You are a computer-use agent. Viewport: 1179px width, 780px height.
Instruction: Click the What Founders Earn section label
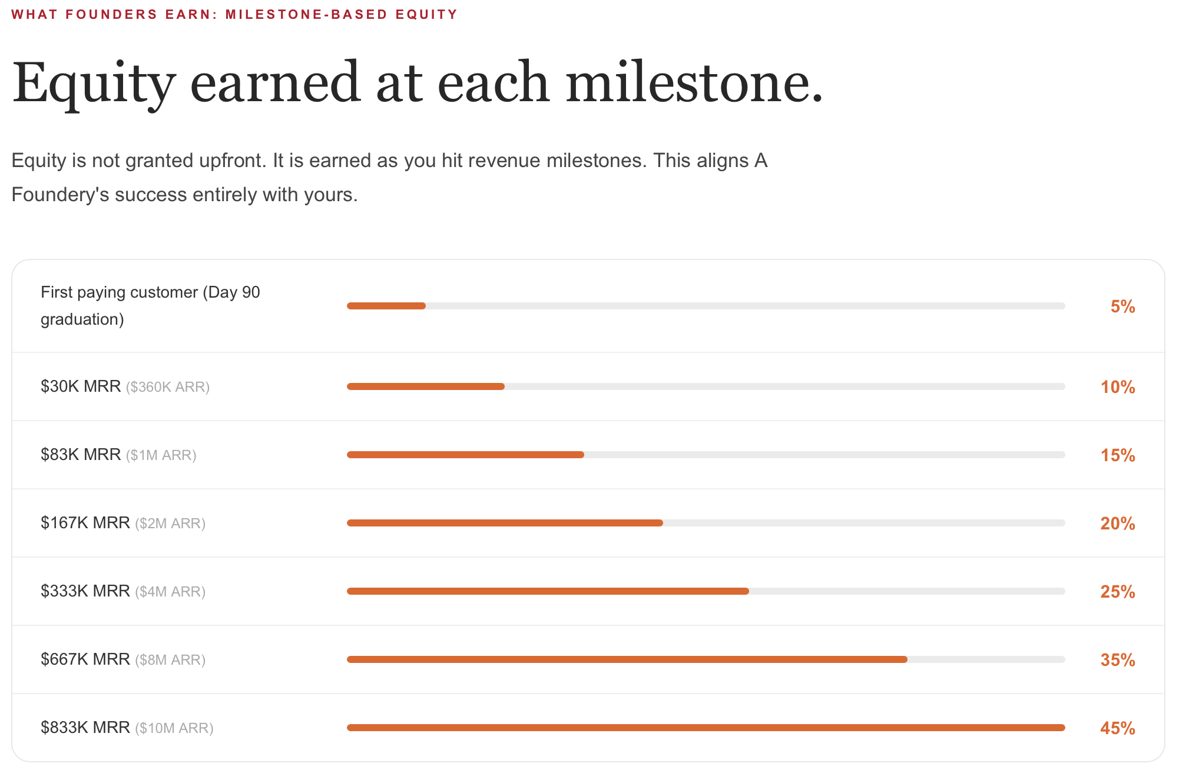pyautogui.click(x=234, y=14)
